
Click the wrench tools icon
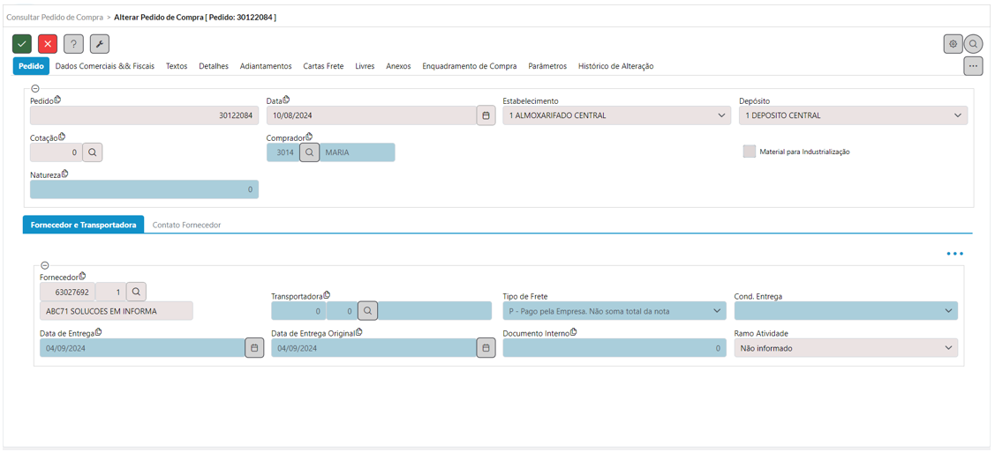tap(100, 44)
